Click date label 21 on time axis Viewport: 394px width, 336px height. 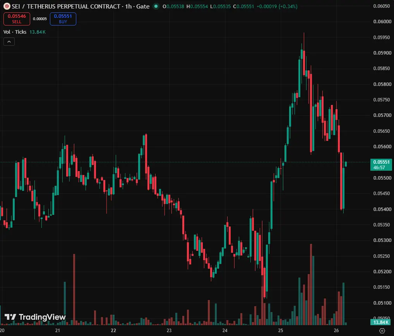[x=58, y=331]
